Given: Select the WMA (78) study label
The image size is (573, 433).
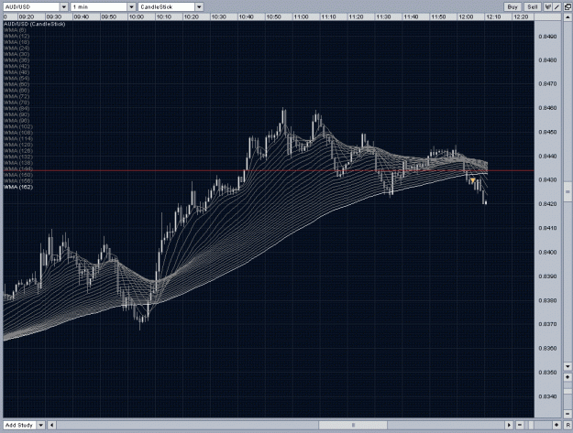Looking at the screenshot, I should (x=17, y=103).
